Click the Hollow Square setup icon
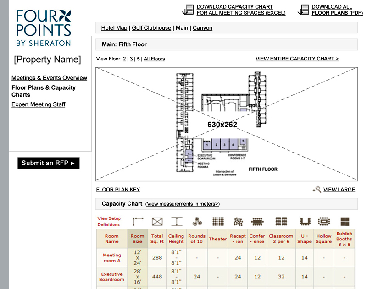This screenshot has height=289, width=367. pos(324,222)
